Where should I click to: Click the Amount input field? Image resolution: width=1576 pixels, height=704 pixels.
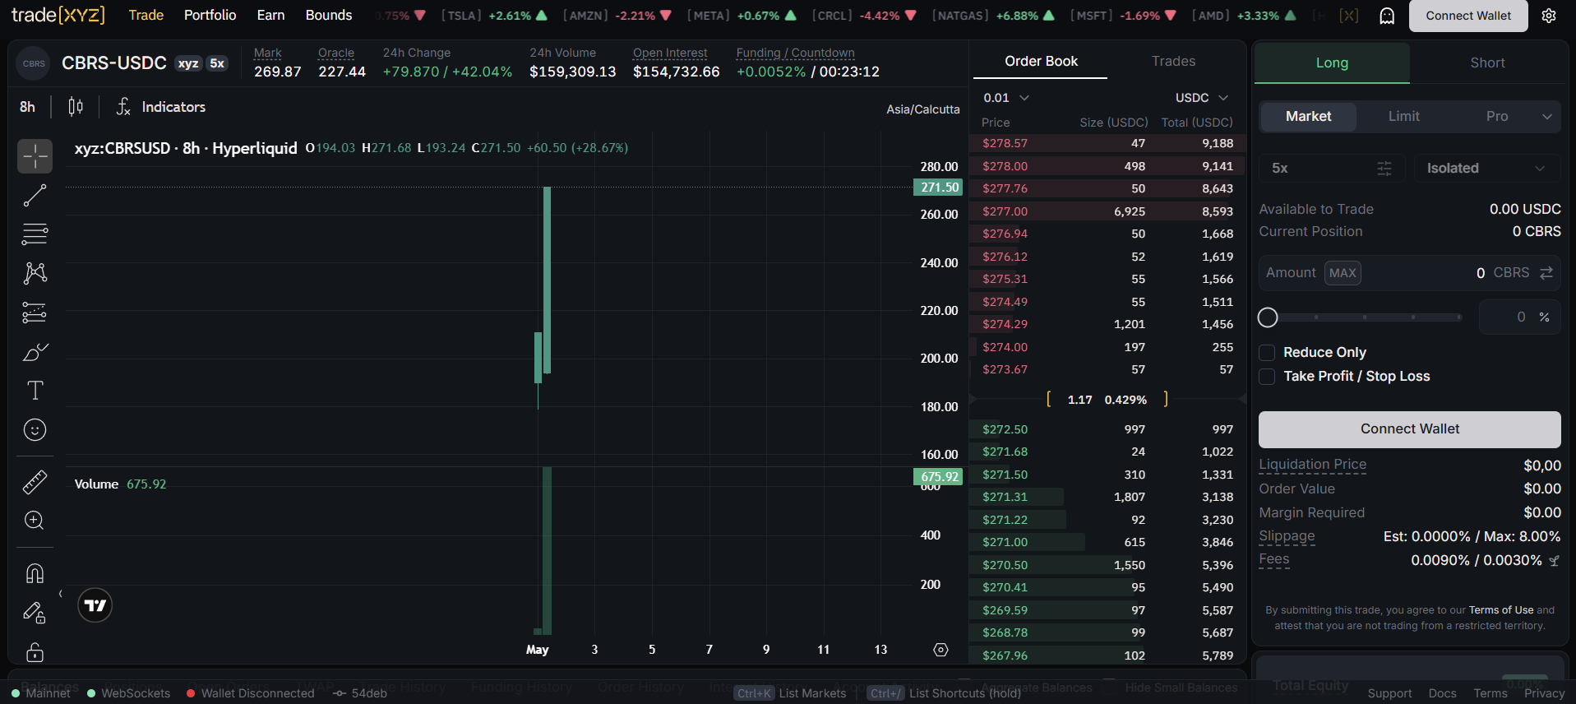click(x=1410, y=273)
